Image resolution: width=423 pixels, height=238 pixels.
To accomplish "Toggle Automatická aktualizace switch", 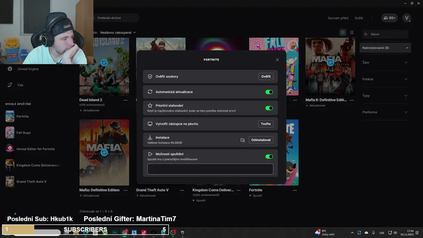I will point(269,92).
